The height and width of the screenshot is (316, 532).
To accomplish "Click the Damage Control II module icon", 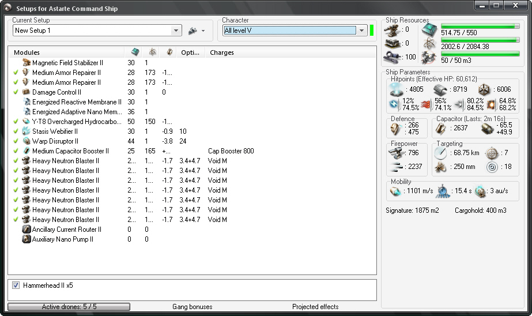I will (x=26, y=92).
